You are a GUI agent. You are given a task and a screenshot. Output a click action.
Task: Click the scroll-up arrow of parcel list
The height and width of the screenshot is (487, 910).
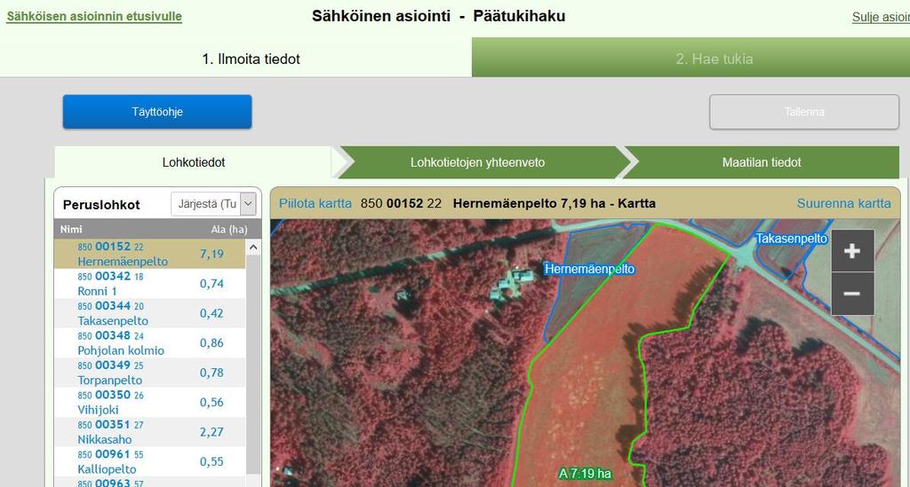tap(253, 247)
